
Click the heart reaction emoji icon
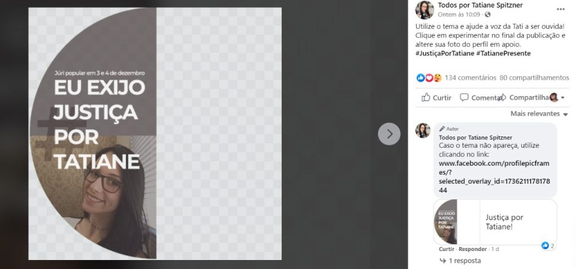tap(429, 78)
